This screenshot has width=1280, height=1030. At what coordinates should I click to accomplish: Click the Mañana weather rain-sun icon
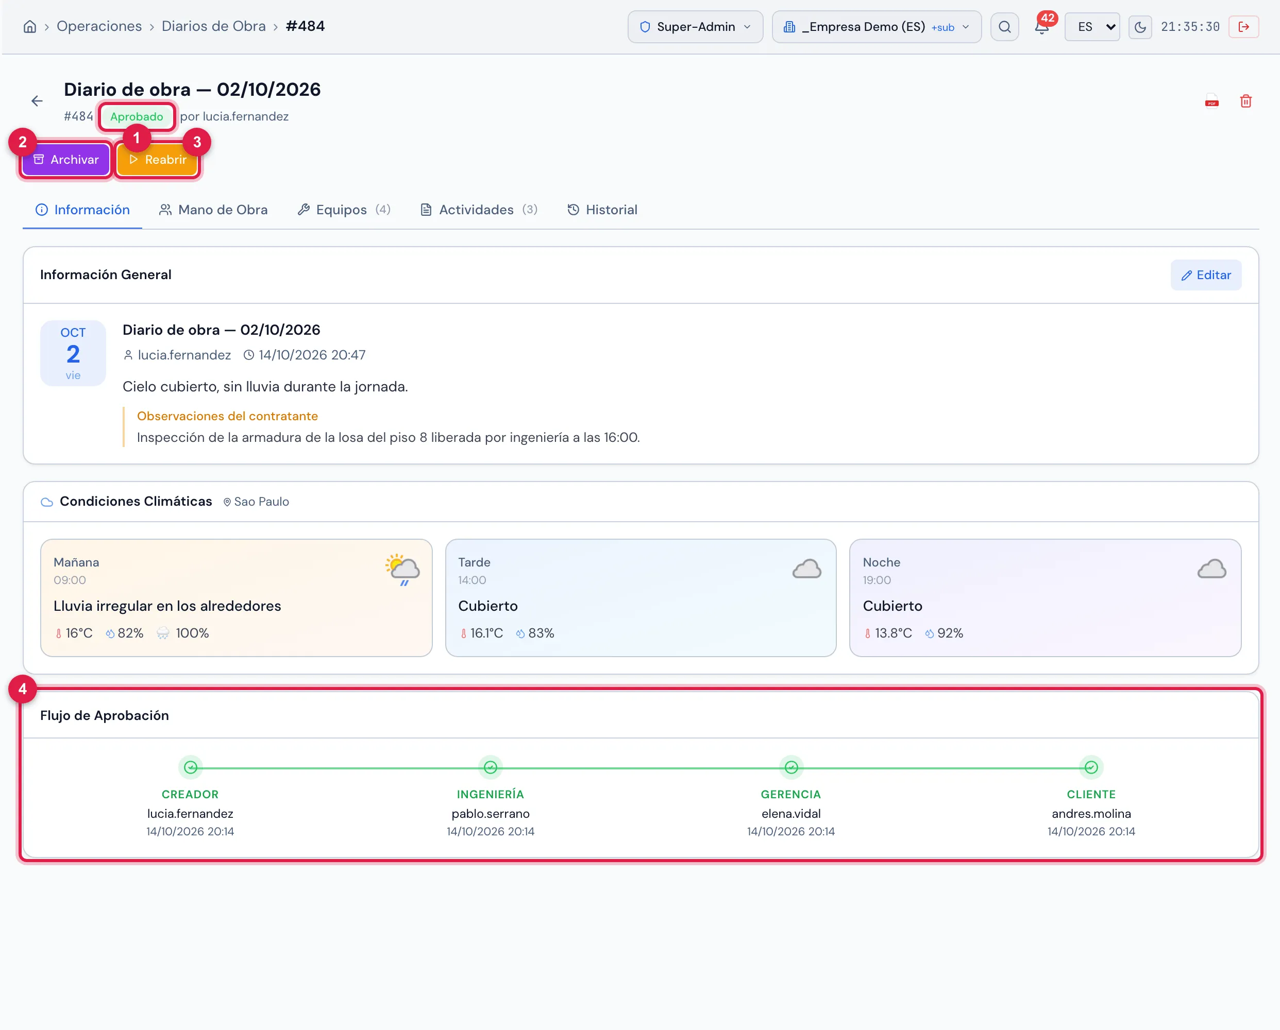pyautogui.click(x=402, y=570)
